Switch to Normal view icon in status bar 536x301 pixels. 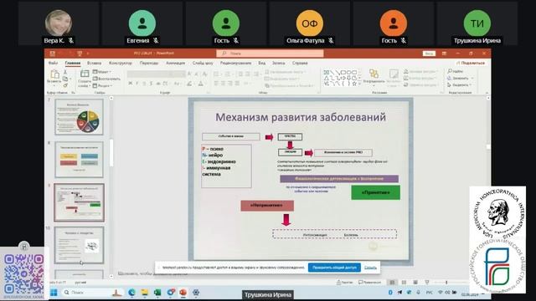pos(392,283)
